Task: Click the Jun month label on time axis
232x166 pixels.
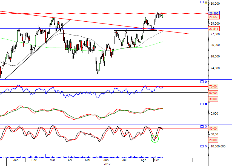Action: tap(106, 160)
